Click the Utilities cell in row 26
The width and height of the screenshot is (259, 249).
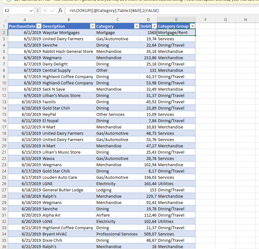click(176, 184)
